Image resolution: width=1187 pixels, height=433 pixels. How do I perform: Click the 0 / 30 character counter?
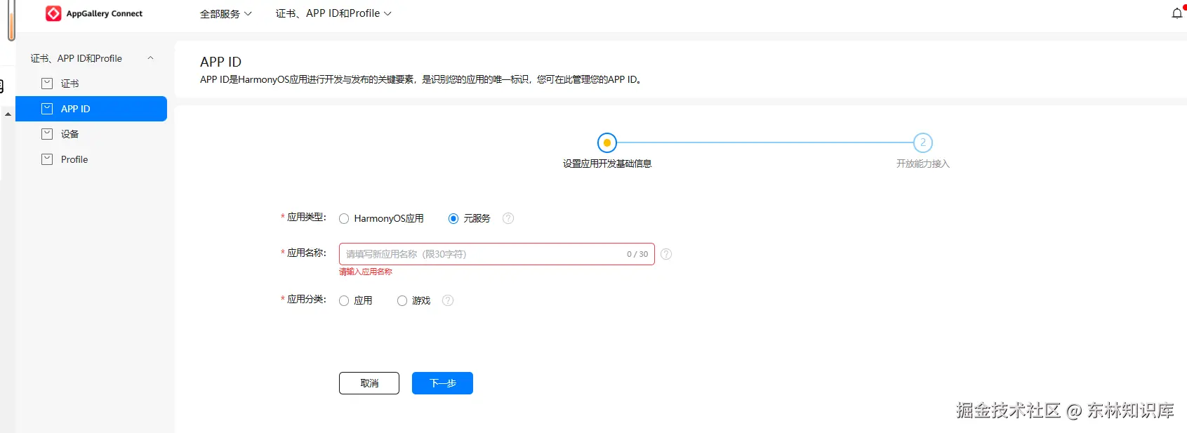click(x=637, y=254)
